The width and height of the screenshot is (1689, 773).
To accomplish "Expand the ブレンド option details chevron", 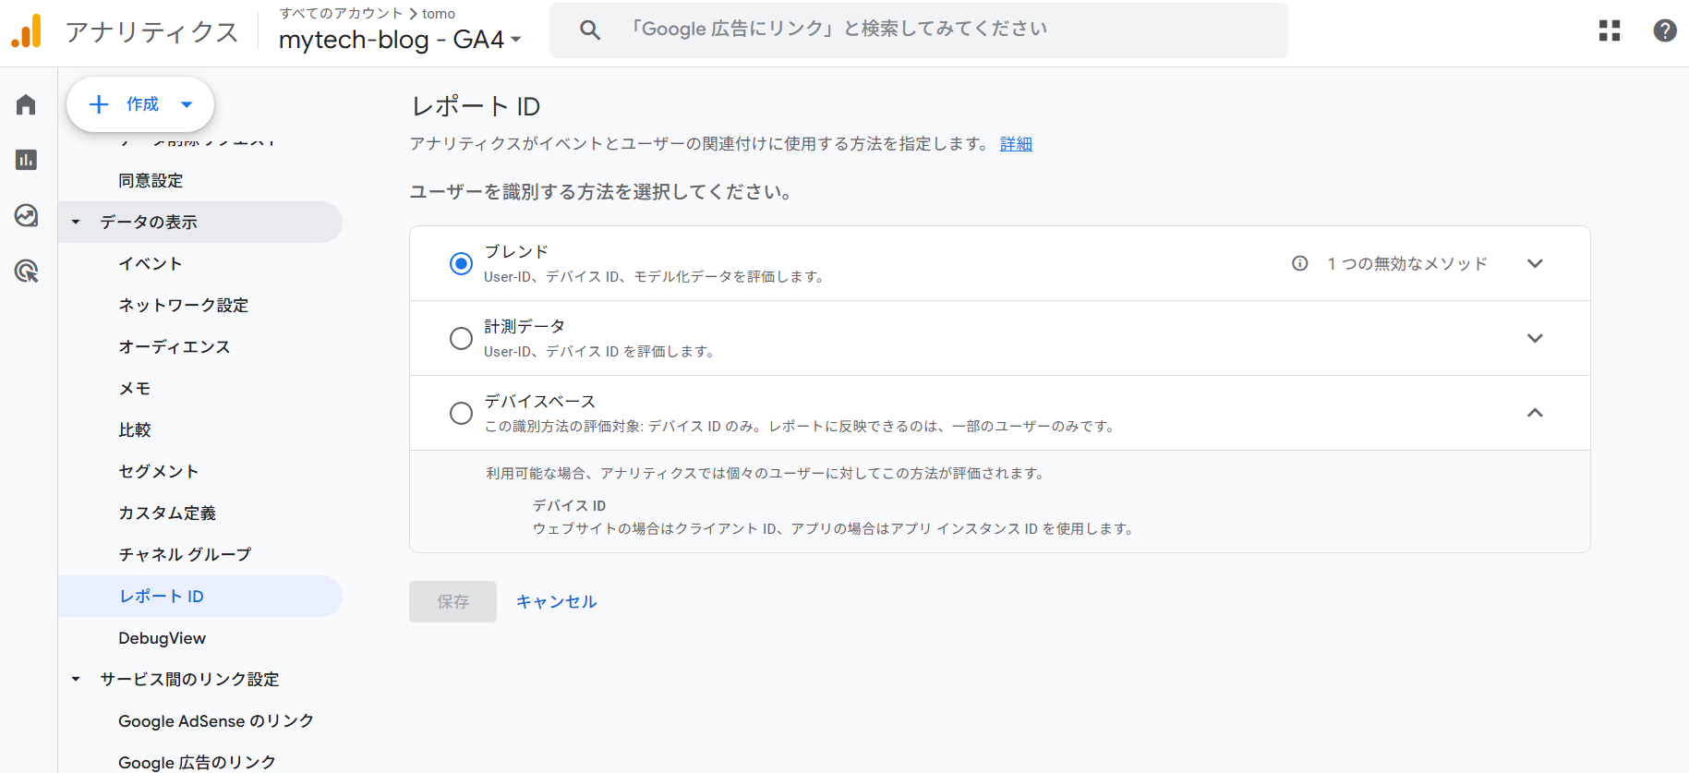I will tap(1535, 263).
